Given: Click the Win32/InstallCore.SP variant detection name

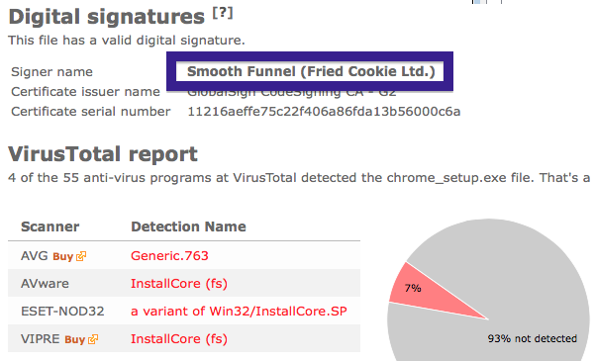Looking at the screenshot, I should point(239,311).
